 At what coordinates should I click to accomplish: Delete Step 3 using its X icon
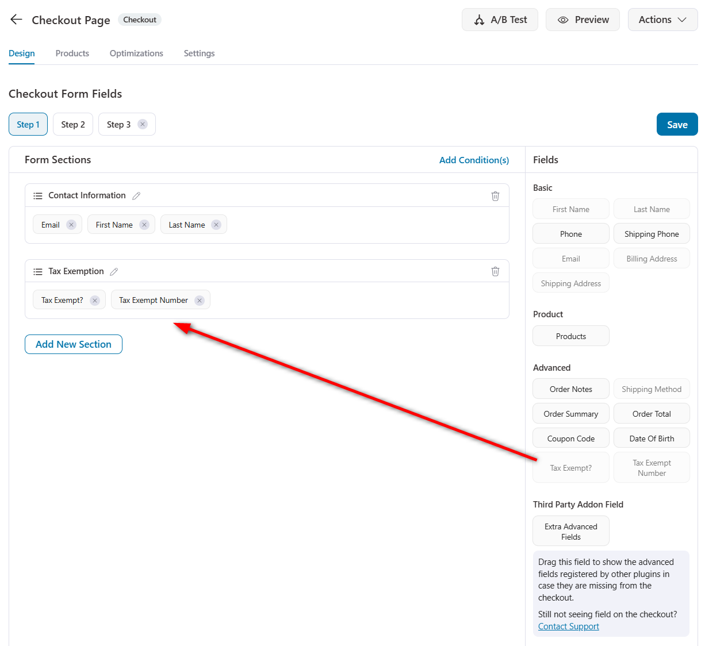(x=142, y=124)
